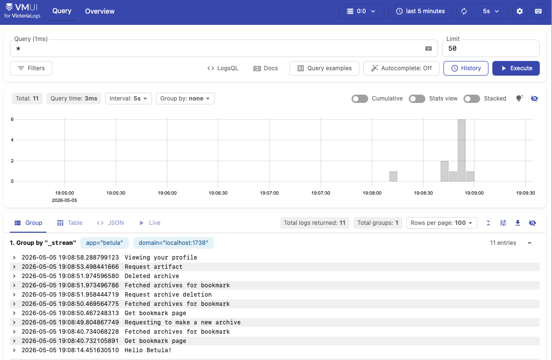This screenshot has width=552, height=360.
Task: Click into the Limit input field
Action: point(491,48)
